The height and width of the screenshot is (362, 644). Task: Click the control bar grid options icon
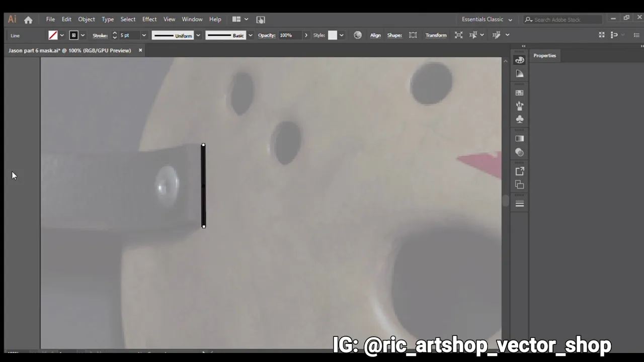point(602,35)
